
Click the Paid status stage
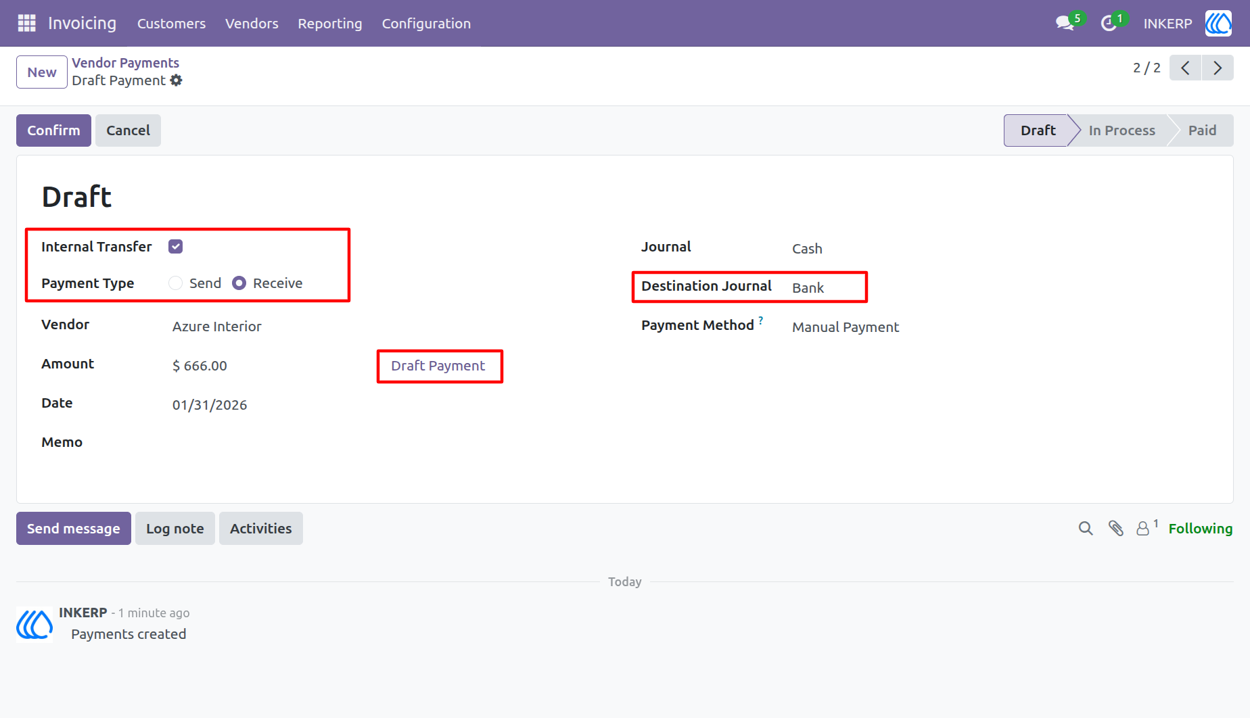pyautogui.click(x=1203, y=130)
